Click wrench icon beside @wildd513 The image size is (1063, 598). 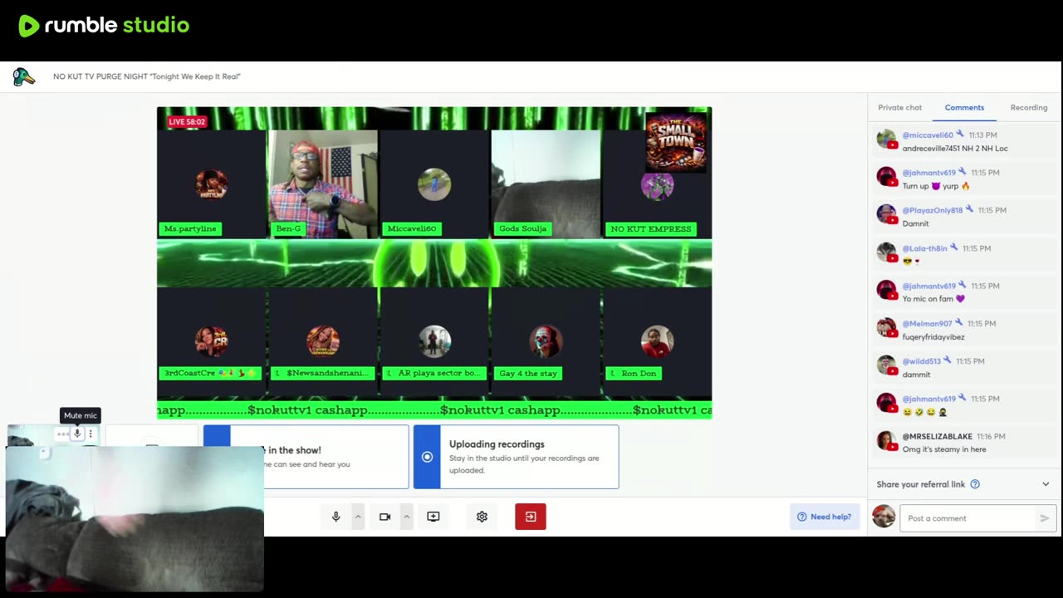click(x=947, y=360)
